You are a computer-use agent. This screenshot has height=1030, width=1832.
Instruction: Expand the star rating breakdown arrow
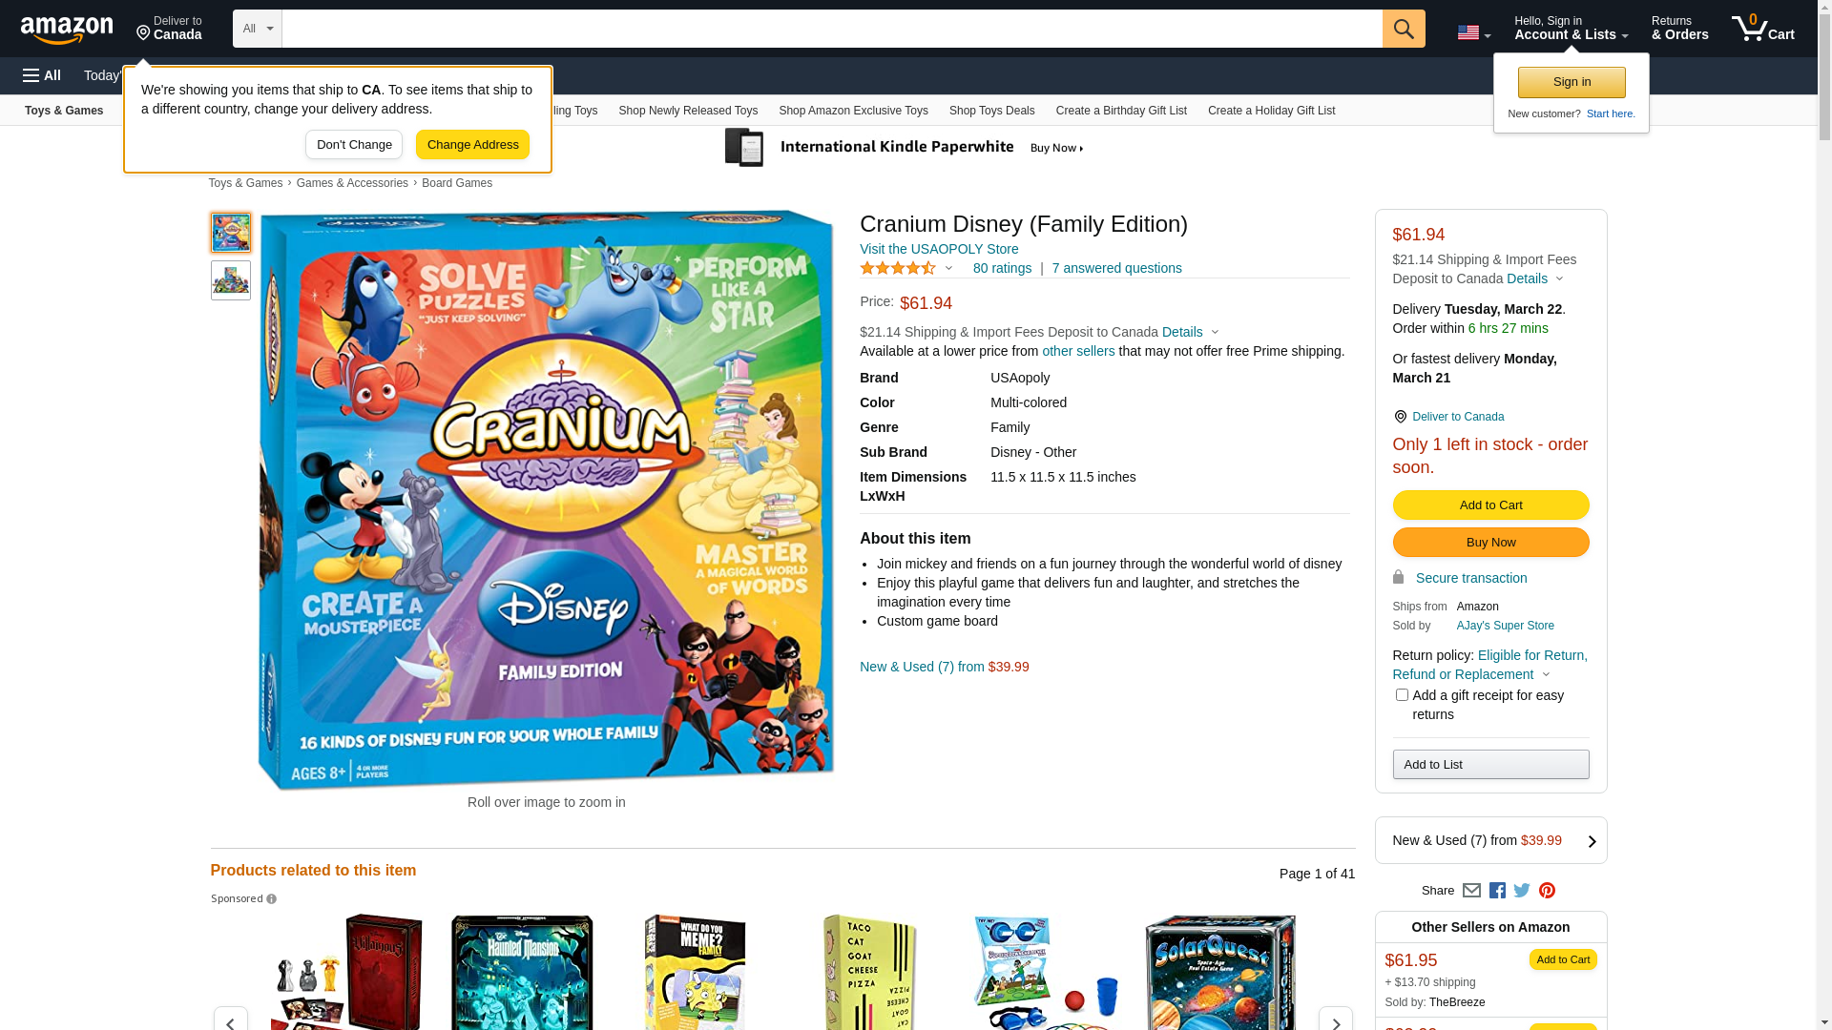[x=948, y=269]
